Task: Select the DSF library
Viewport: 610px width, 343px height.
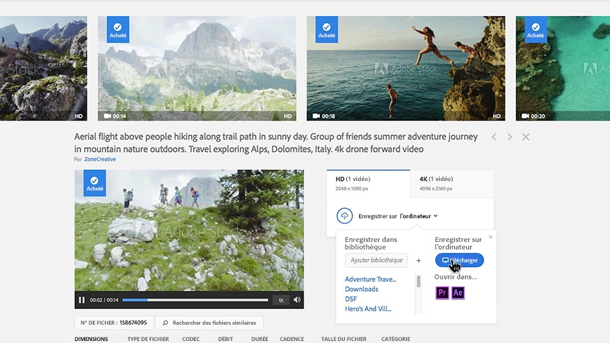Action: [x=350, y=299]
